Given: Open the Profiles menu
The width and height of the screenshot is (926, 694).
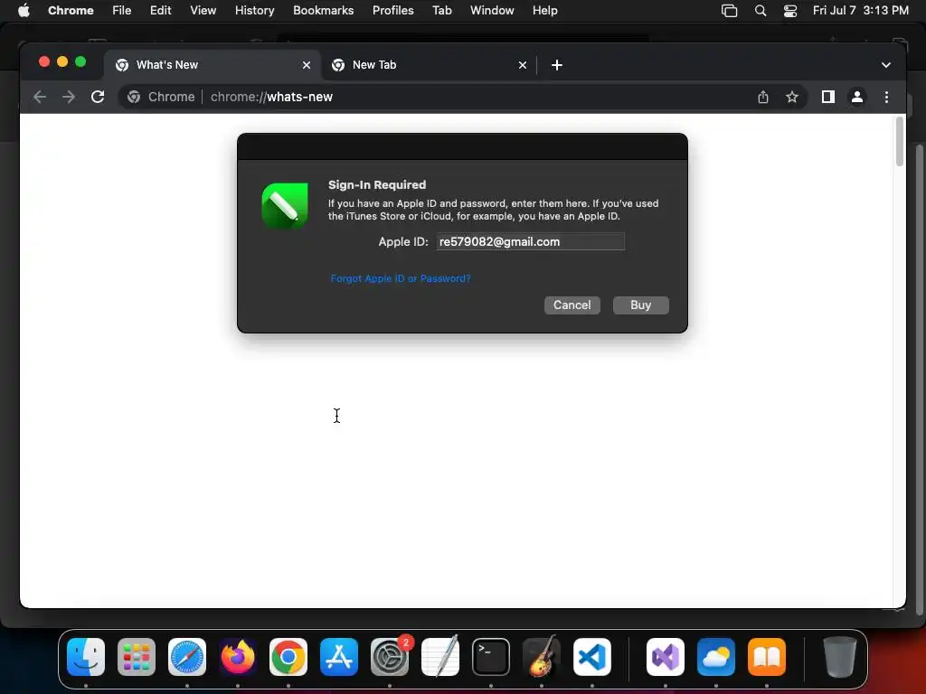Looking at the screenshot, I should [x=393, y=11].
